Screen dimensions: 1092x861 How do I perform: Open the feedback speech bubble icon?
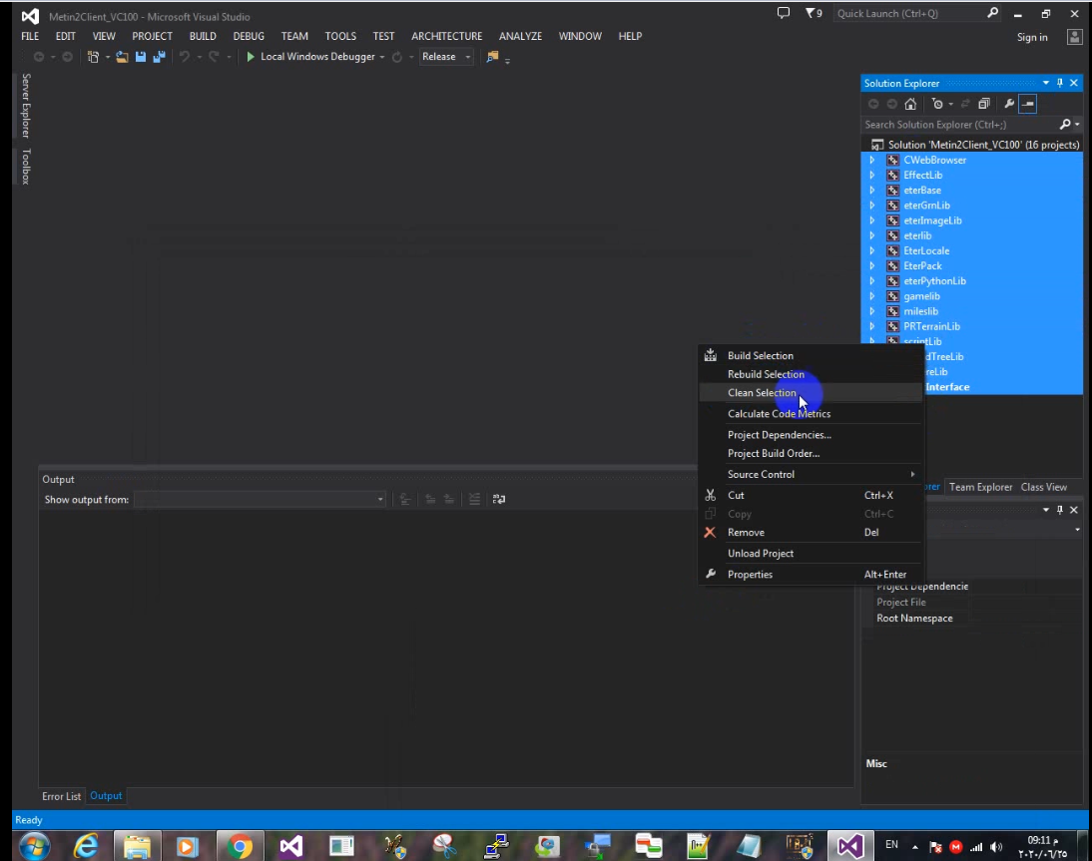784,13
